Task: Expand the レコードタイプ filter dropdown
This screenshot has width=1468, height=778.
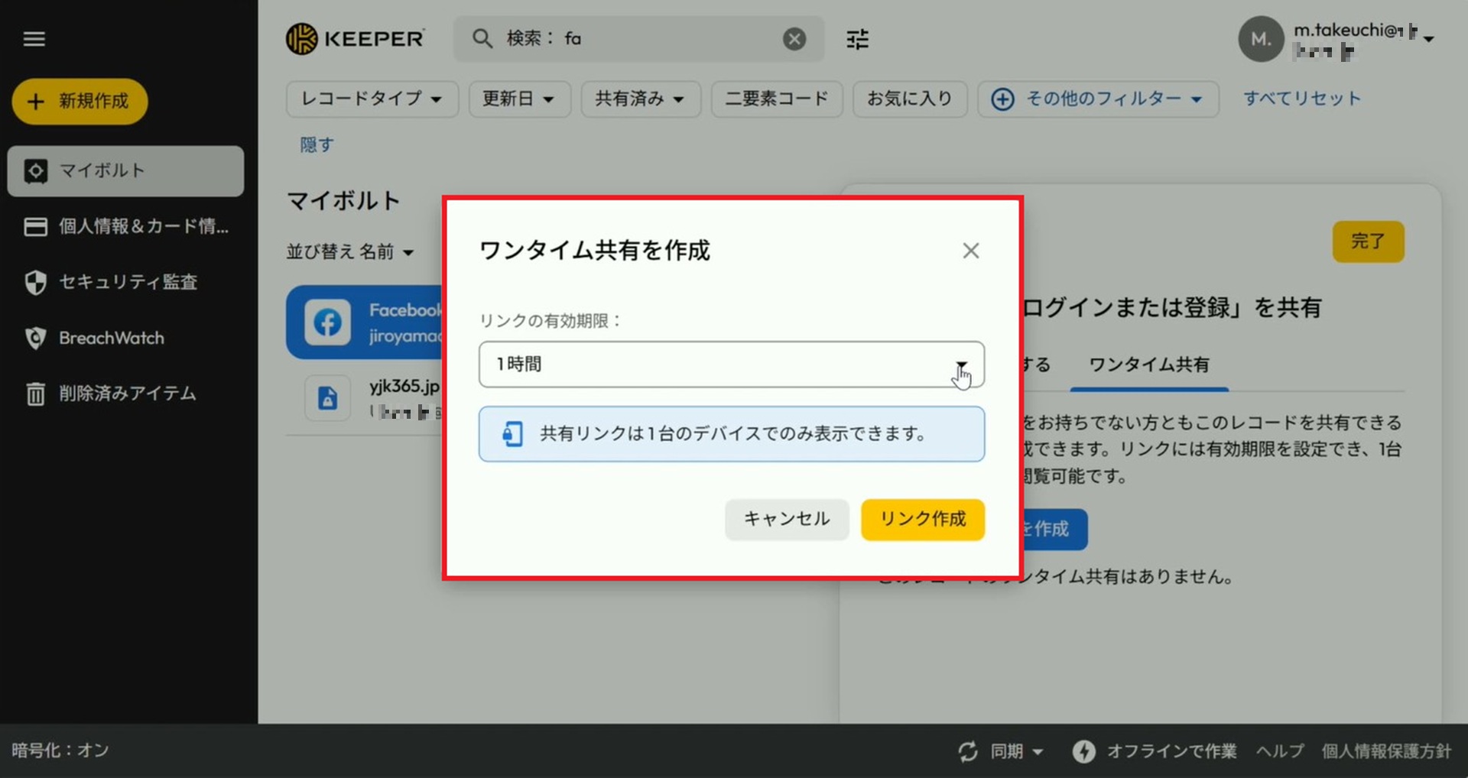Action: [x=372, y=99]
